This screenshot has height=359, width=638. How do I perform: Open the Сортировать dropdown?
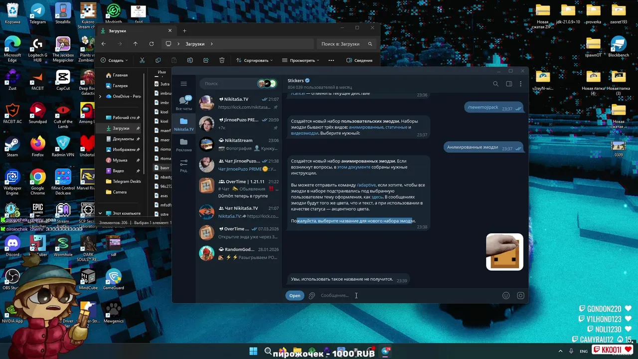tap(254, 60)
